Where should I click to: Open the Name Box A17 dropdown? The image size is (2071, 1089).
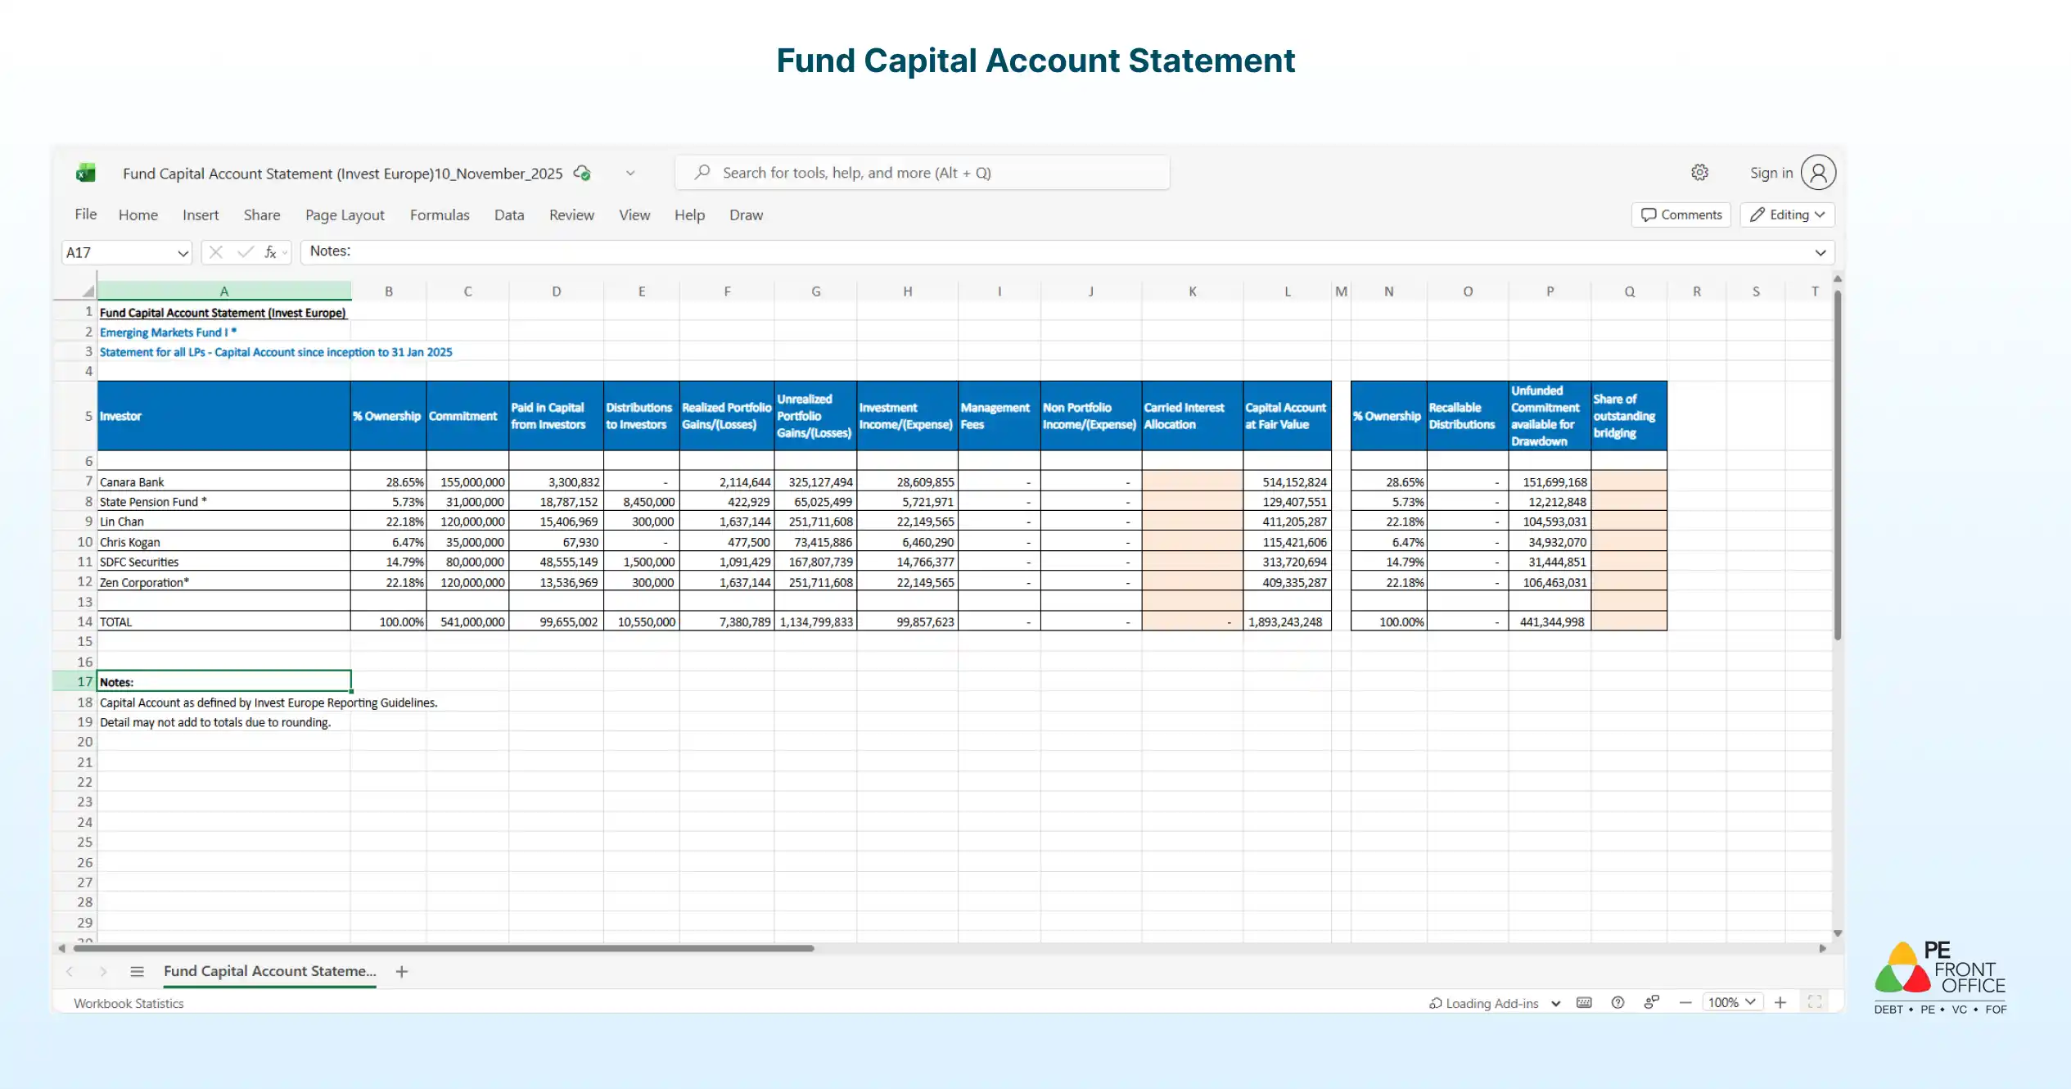(x=183, y=253)
